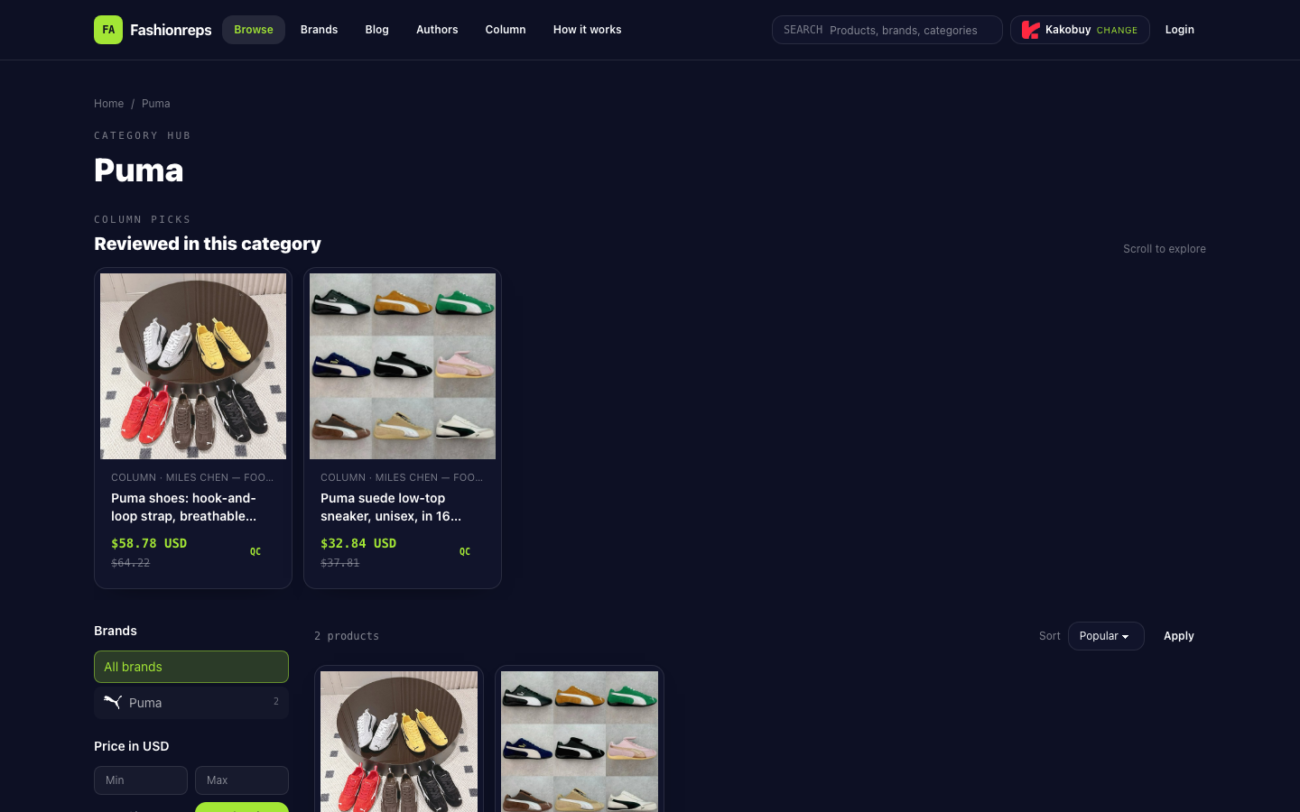Click the Puma logo icon in Brands filter
Viewport: 1300px width, 812px height.
tap(113, 702)
